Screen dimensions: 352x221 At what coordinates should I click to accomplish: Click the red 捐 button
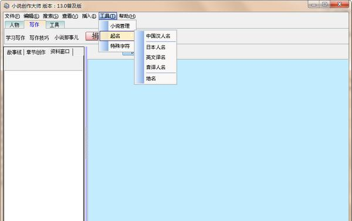tap(92, 36)
